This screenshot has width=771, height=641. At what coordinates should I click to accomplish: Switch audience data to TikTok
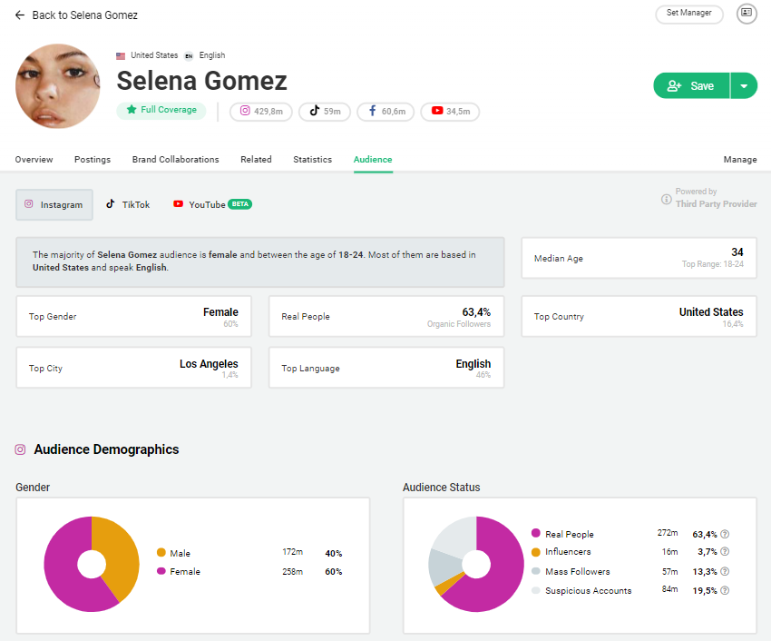click(x=127, y=204)
